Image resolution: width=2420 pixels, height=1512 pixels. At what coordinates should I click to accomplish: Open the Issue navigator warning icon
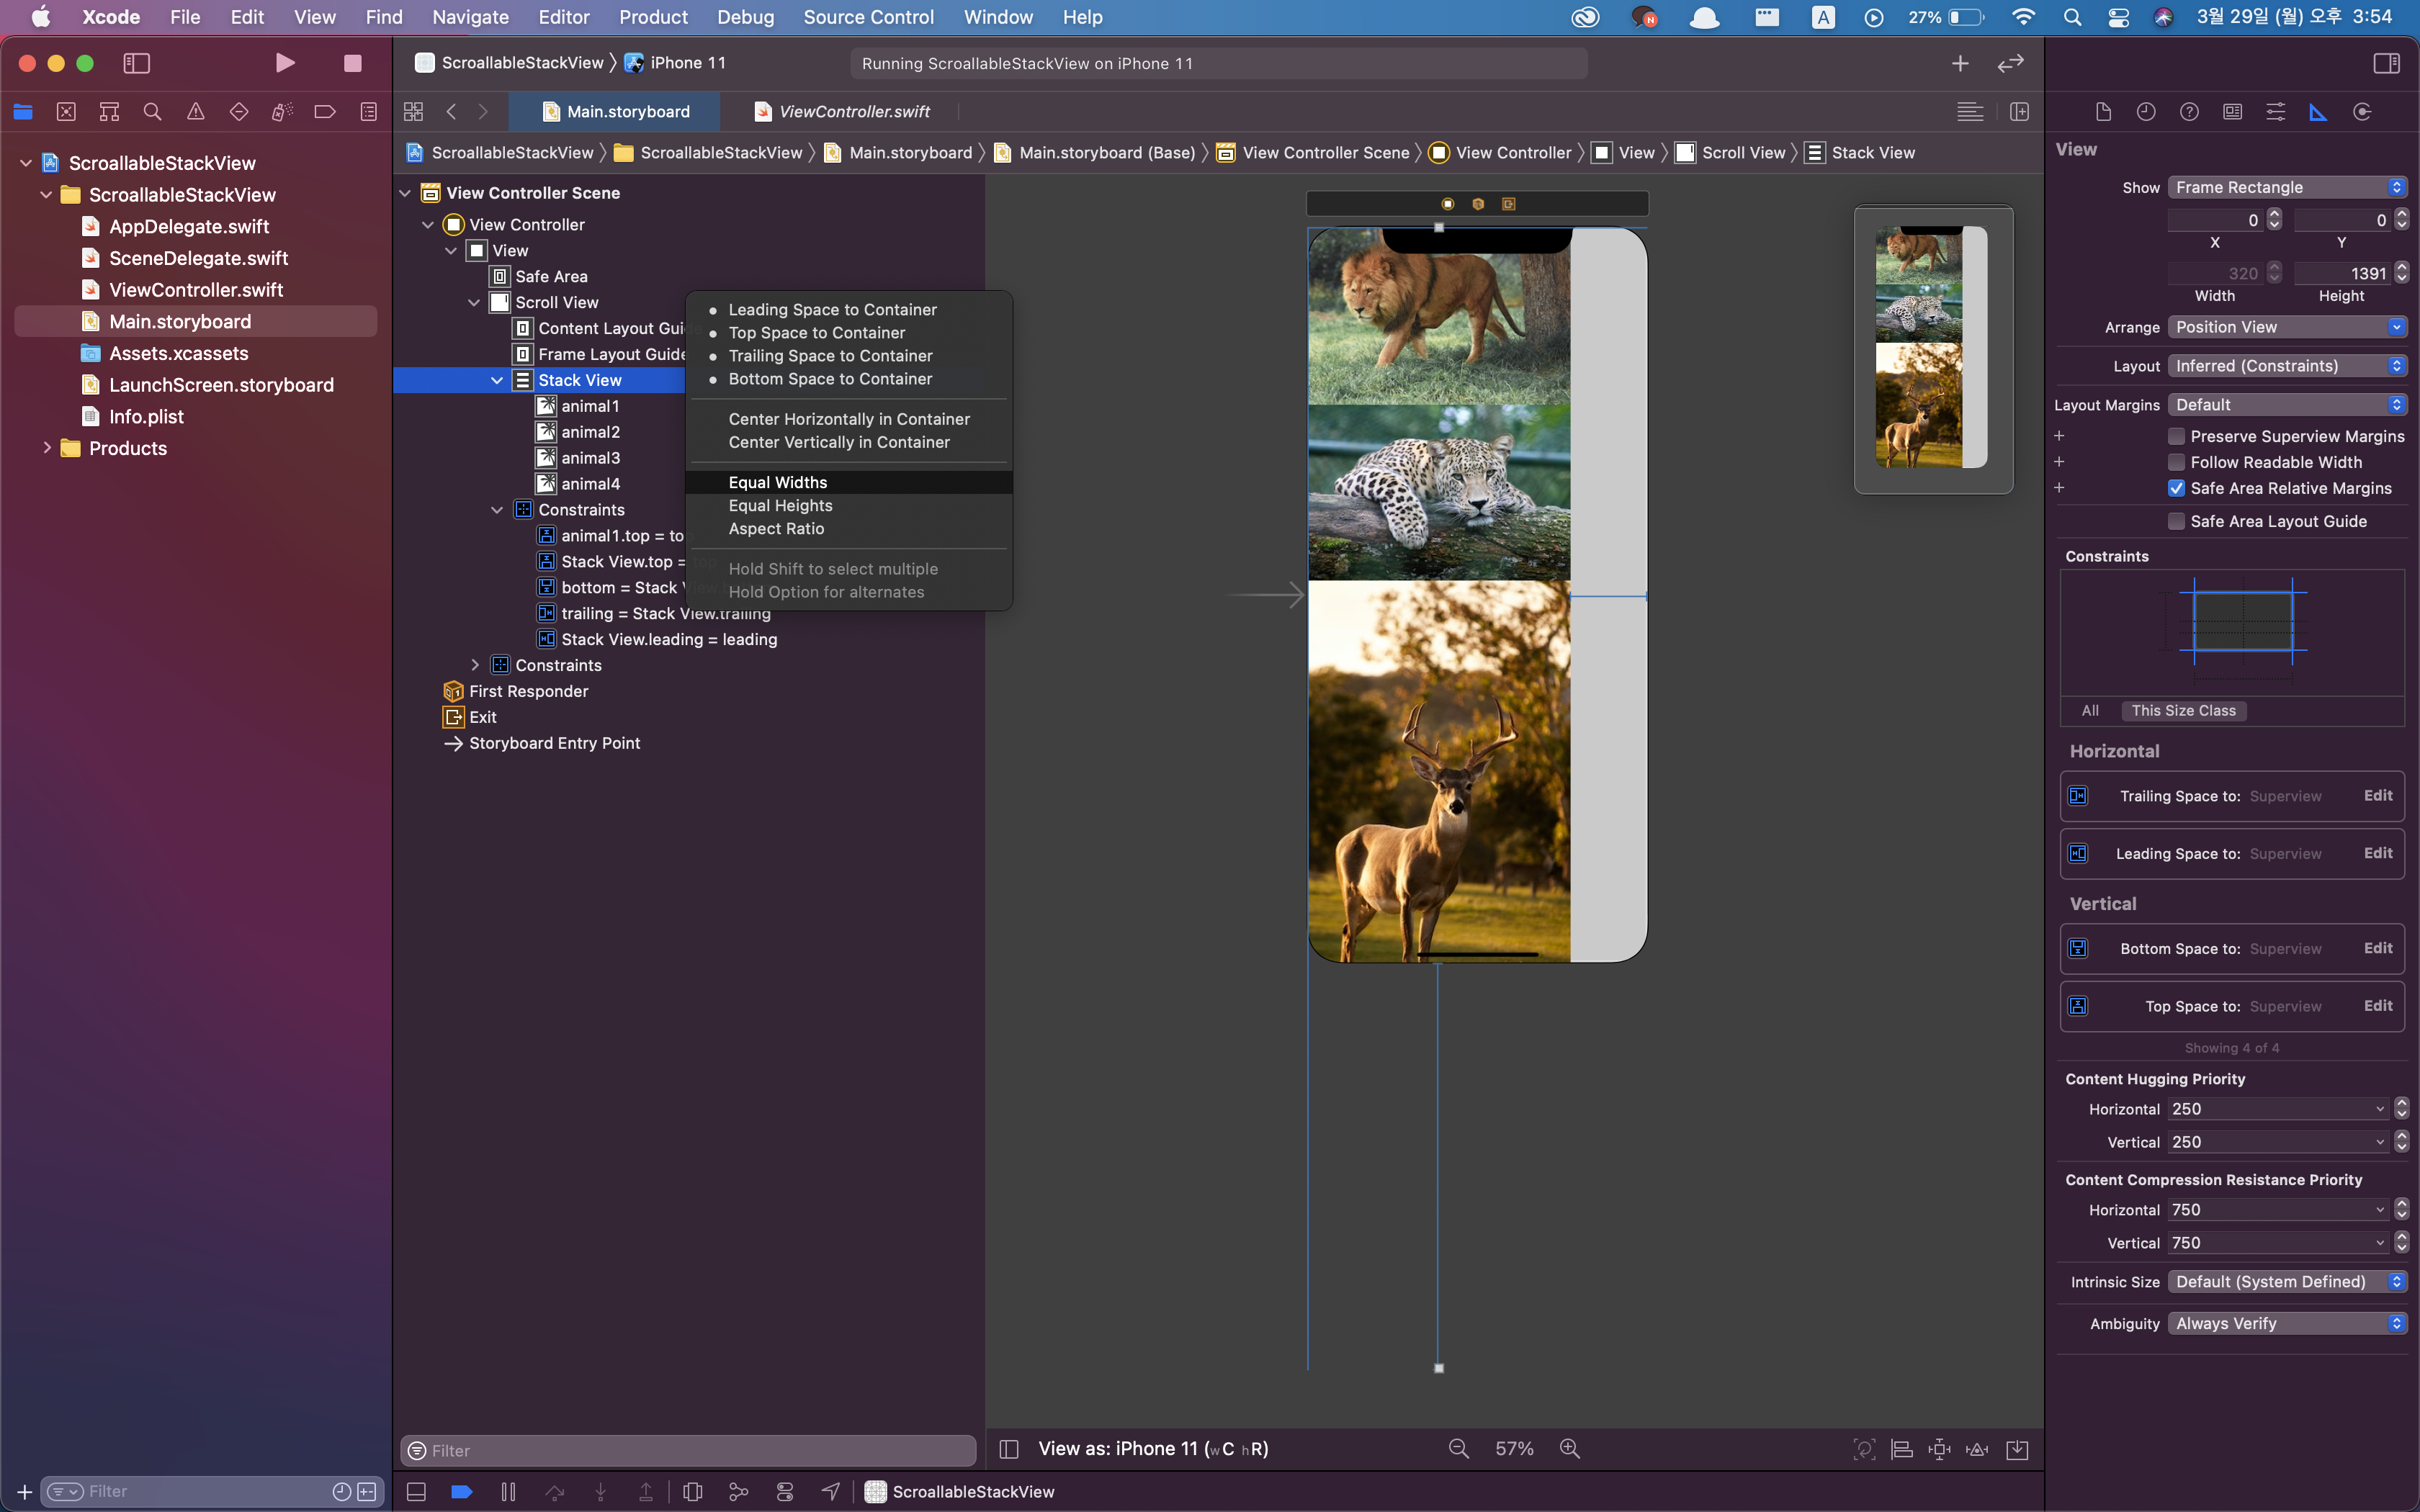click(196, 112)
